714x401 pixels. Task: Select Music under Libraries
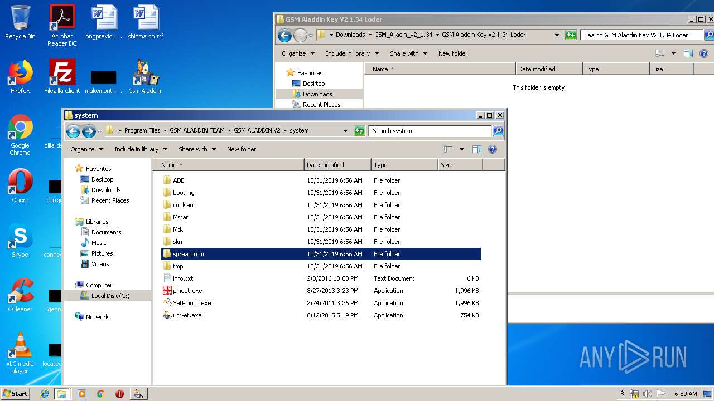[99, 243]
